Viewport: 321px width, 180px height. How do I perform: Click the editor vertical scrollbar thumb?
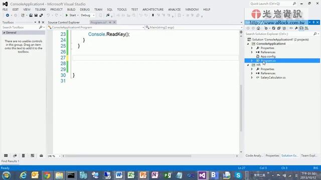[241, 108]
